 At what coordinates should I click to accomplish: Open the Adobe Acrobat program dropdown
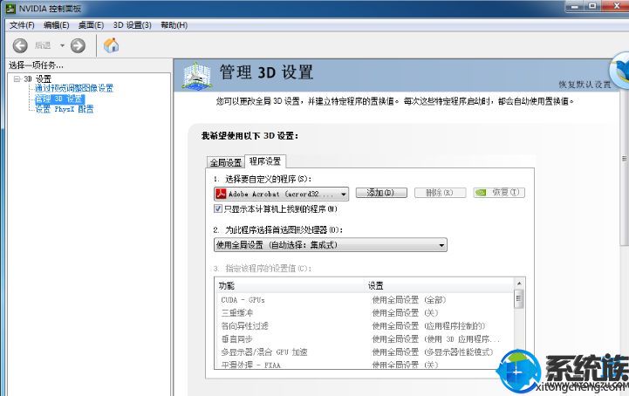pyautogui.click(x=281, y=194)
